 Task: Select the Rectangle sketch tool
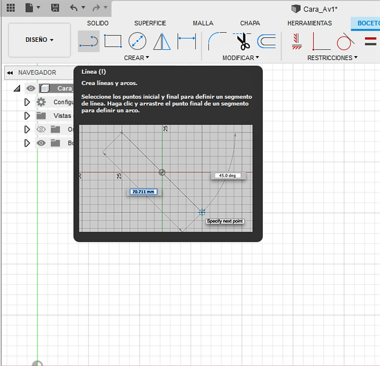coord(113,41)
